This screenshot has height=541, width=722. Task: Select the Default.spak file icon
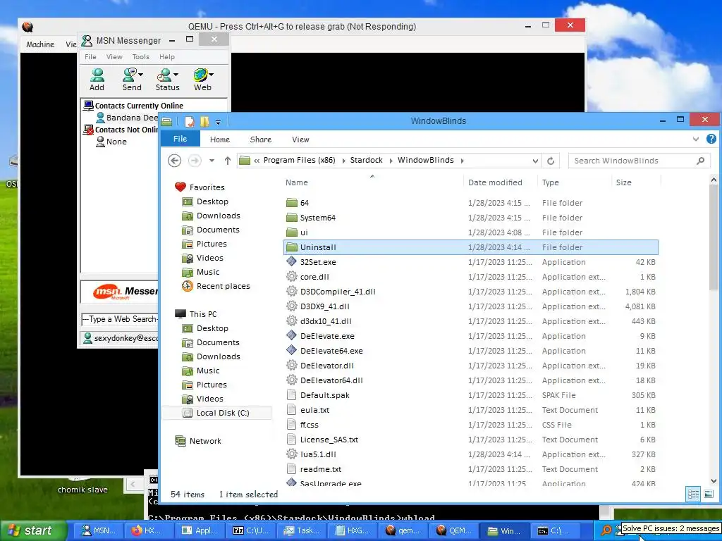click(x=291, y=394)
